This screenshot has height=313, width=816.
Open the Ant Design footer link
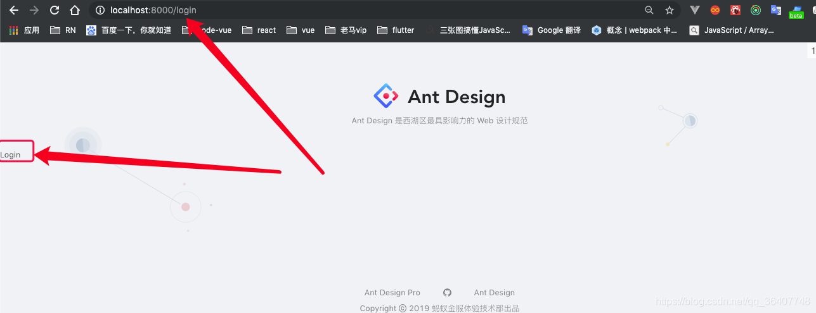pyautogui.click(x=495, y=292)
